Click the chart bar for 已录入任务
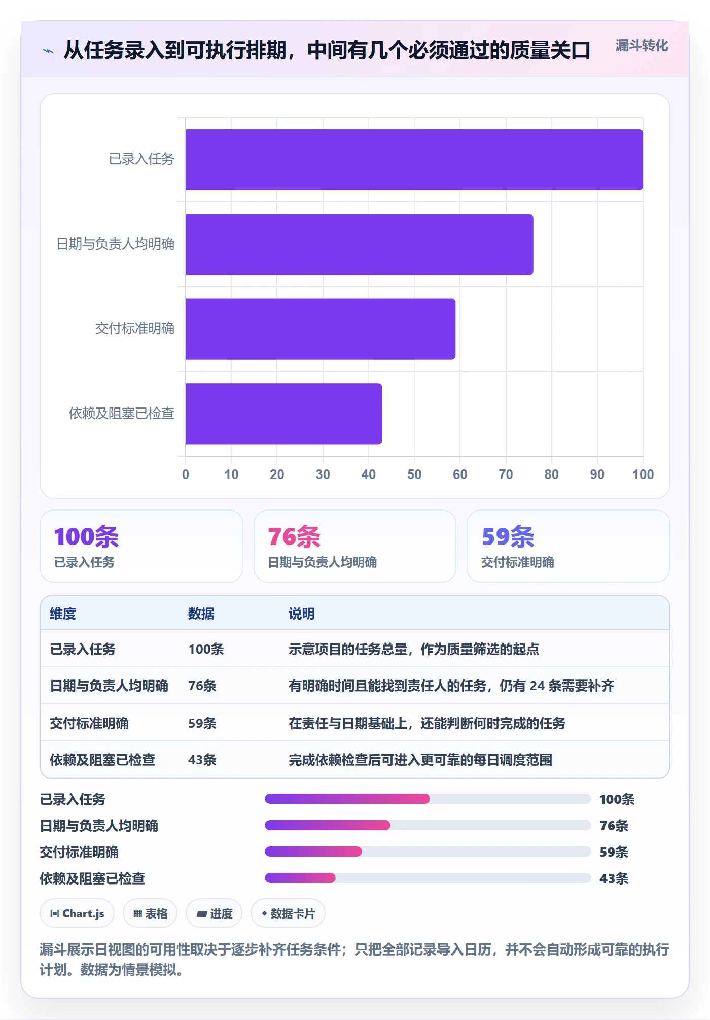The width and height of the screenshot is (710, 1020). pyautogui.click(x=414, y=160)
